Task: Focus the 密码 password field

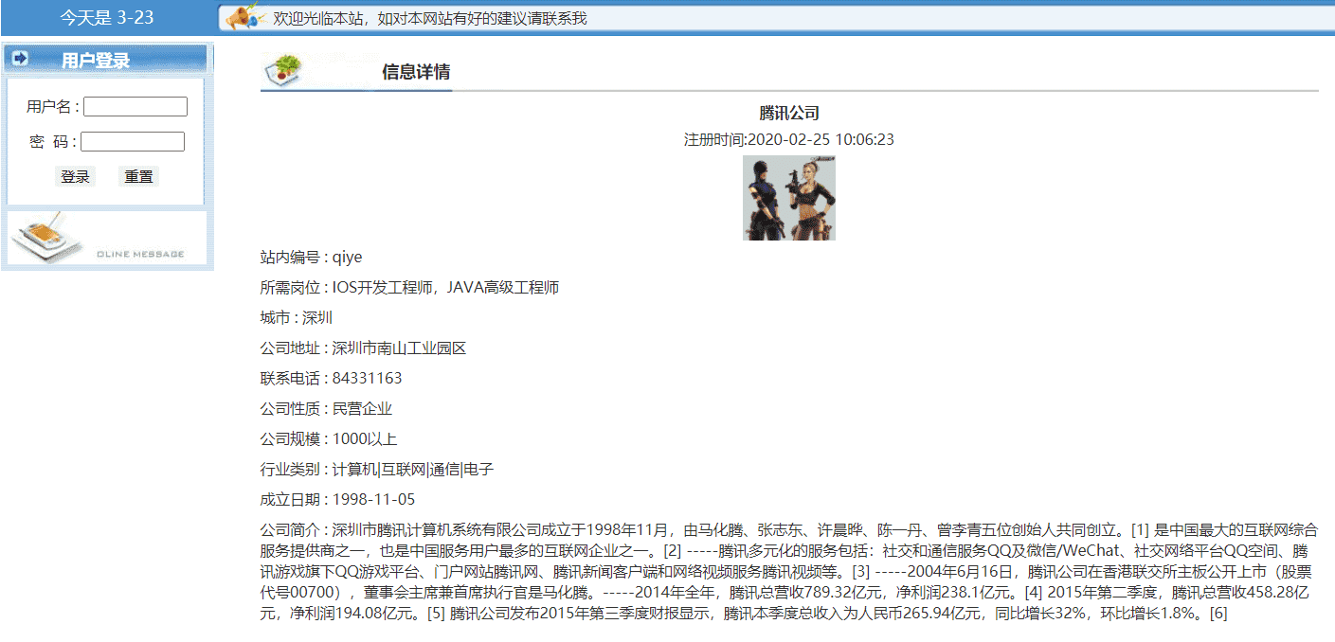Action: (x=133, y=141)
